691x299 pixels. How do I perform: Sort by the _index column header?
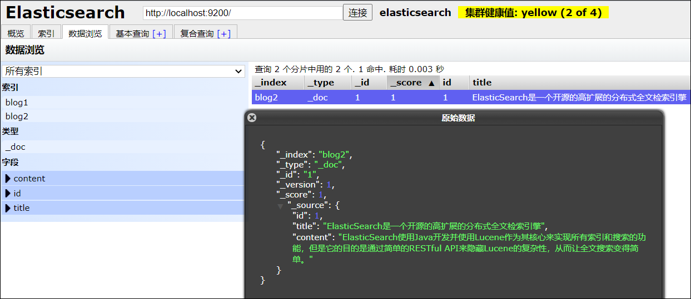coord(278,83)
